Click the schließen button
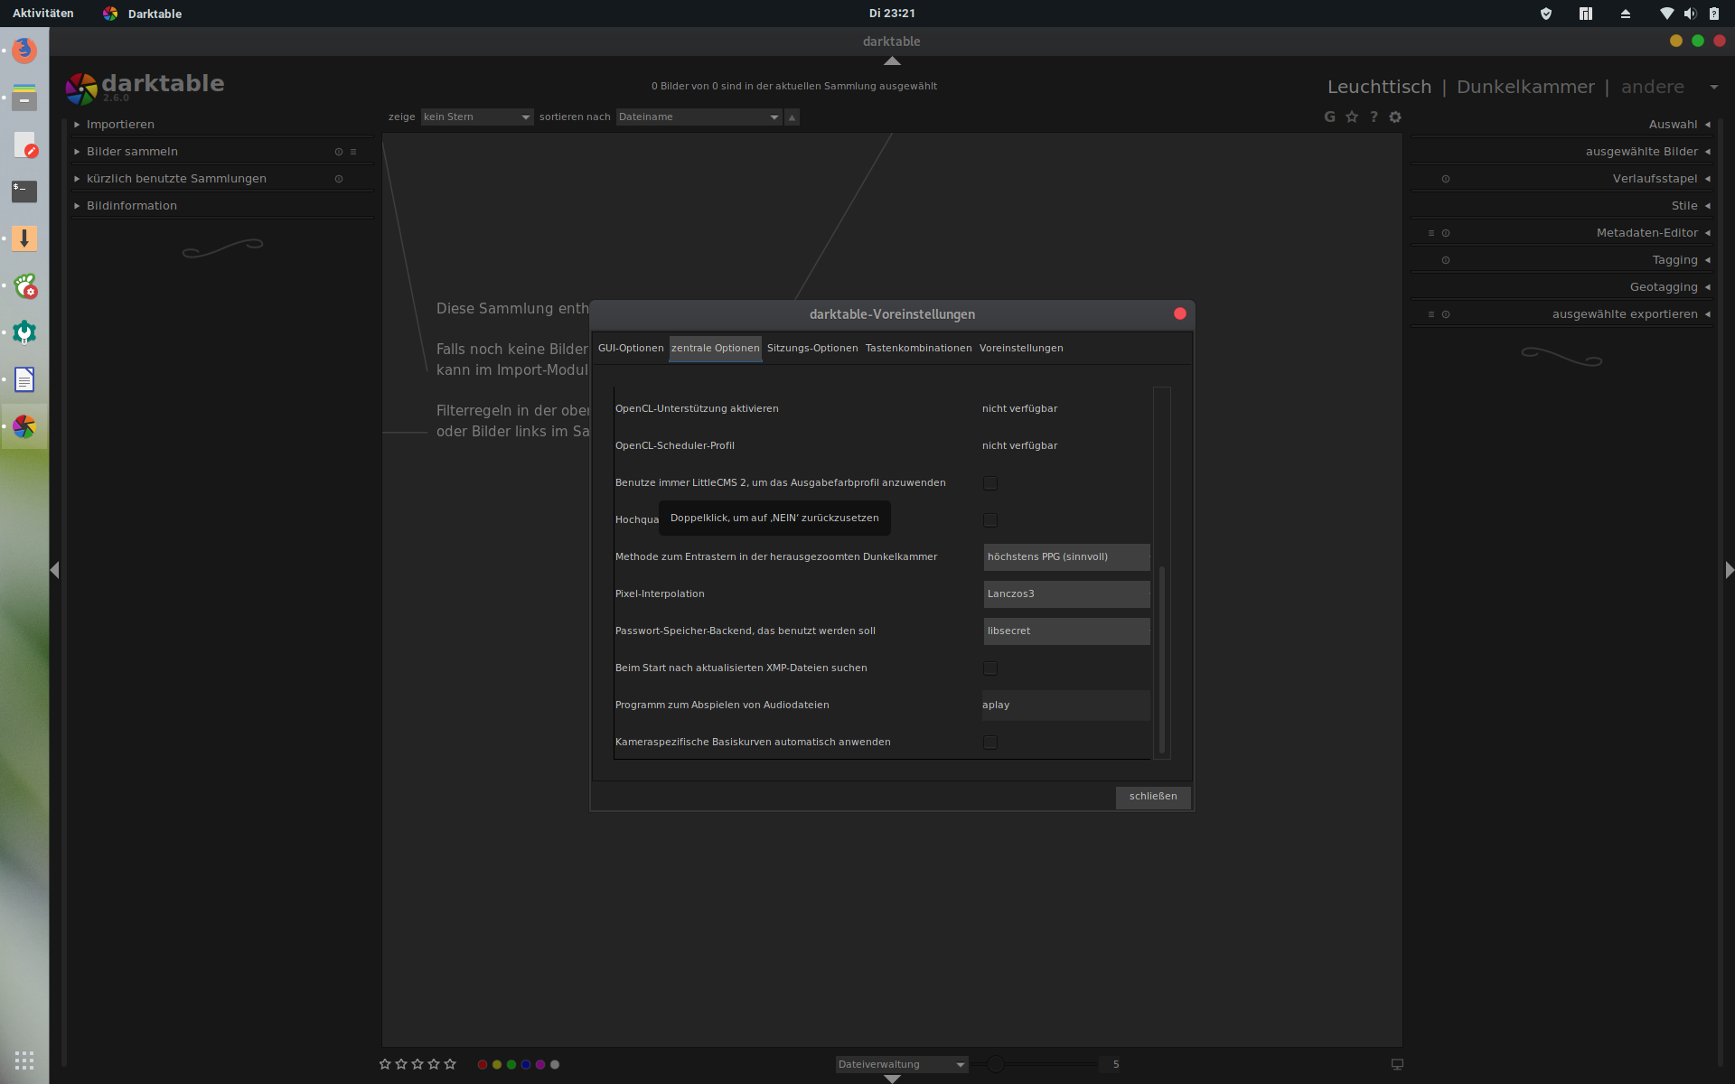 click(1152, 797)
